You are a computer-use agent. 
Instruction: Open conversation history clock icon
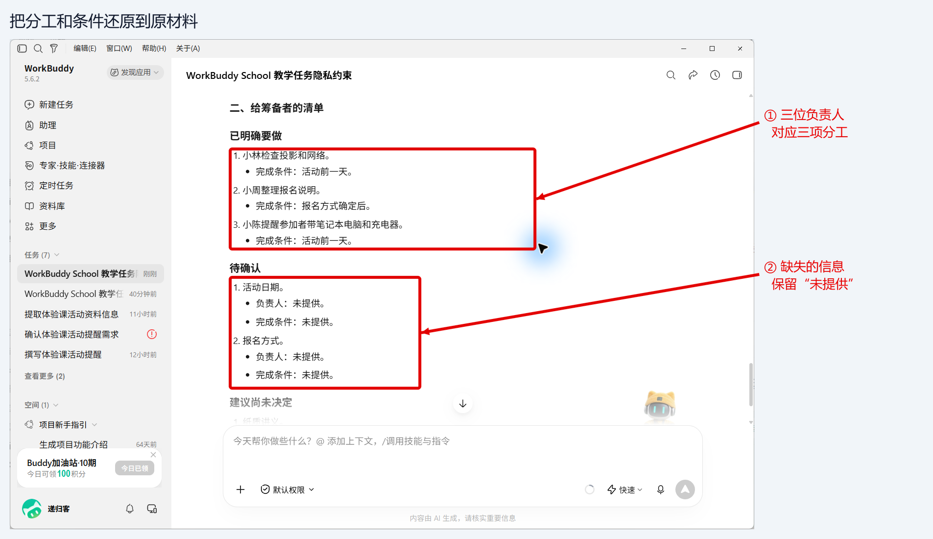pyautogui.click(x=715, y=75)
